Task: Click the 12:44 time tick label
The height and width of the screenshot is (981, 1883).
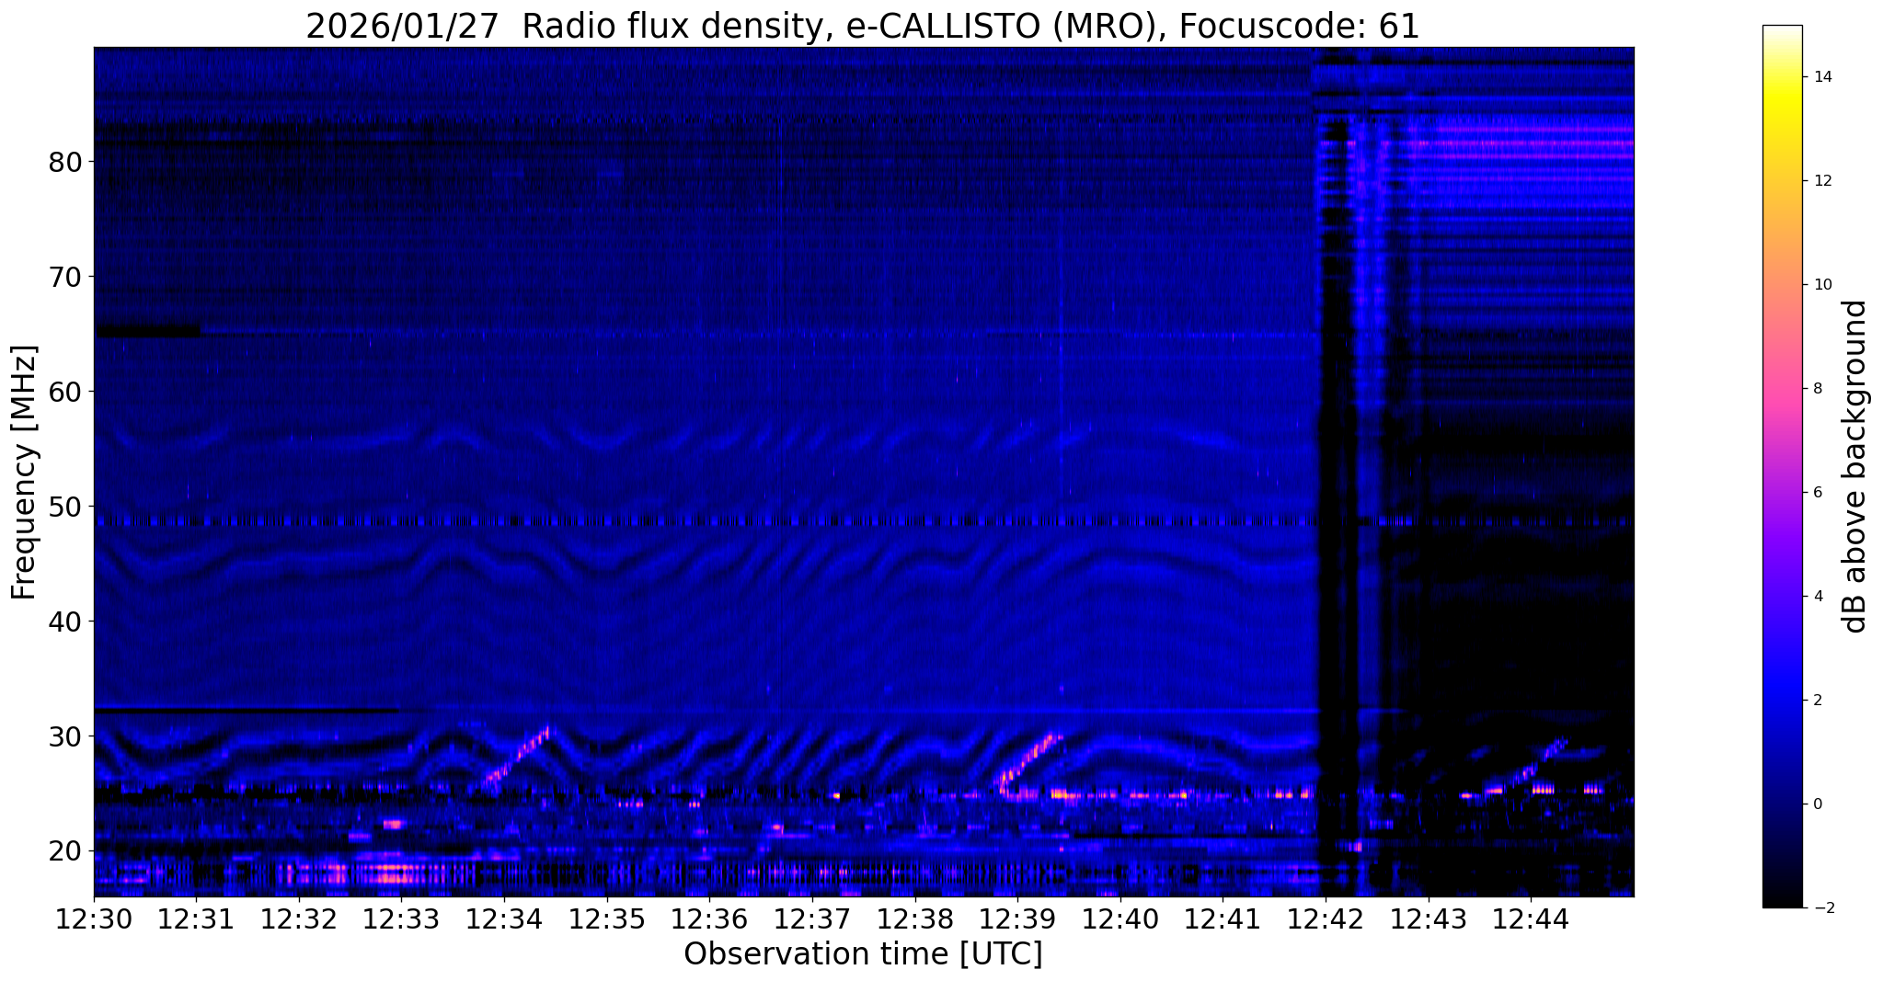Action: click(1531, 918)
